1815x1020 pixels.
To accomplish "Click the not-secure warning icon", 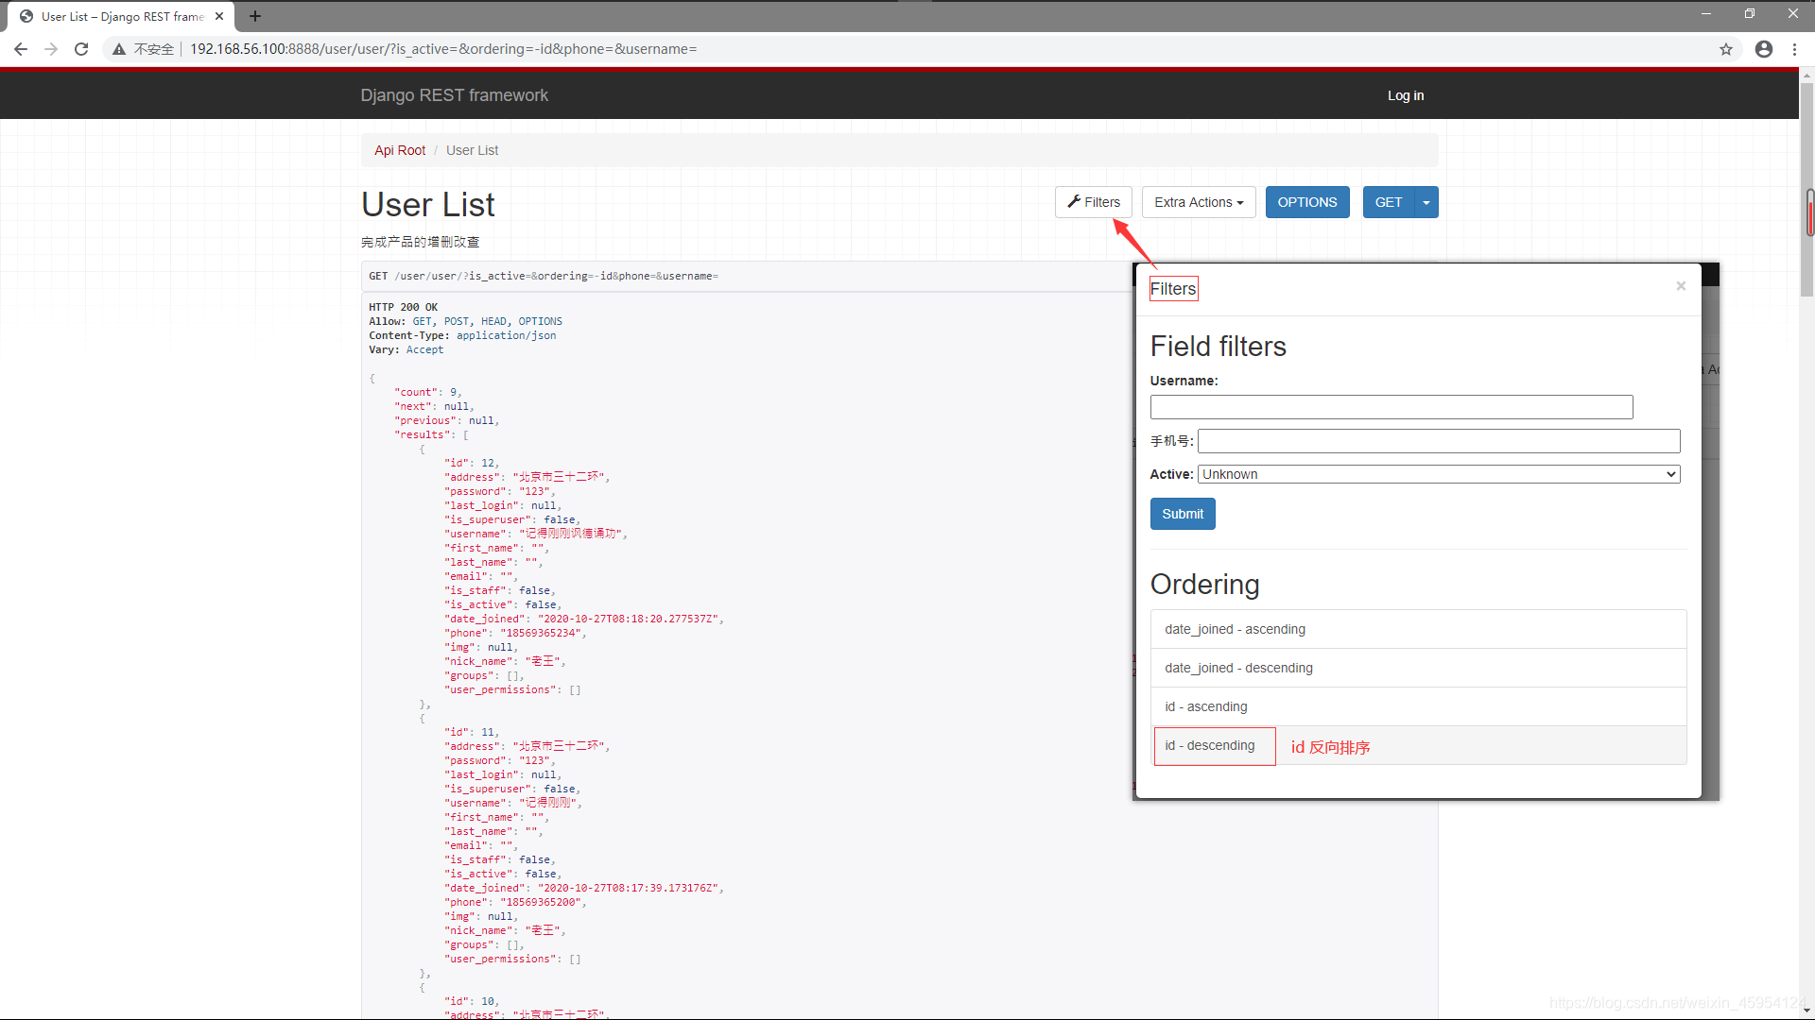I will pos(119,49).
